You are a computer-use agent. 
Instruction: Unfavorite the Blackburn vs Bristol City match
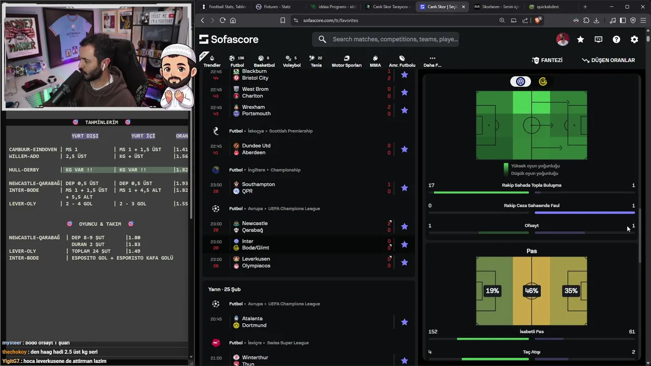tap(404, 75)
